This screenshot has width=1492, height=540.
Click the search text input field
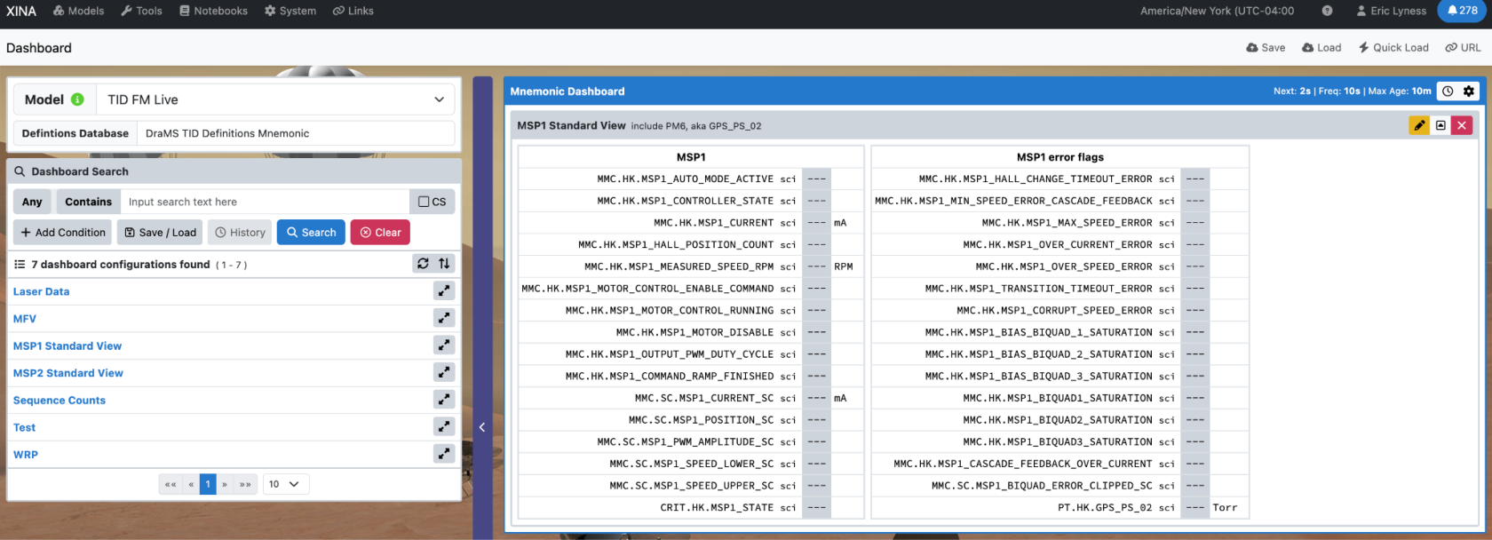pyautogui.click(x=265, y=202)
